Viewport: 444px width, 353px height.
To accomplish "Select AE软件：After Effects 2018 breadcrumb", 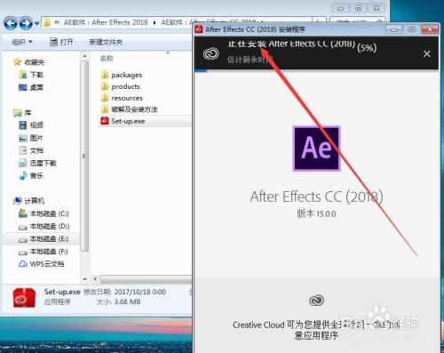I will pyautogui.click(x=106, y=22).
